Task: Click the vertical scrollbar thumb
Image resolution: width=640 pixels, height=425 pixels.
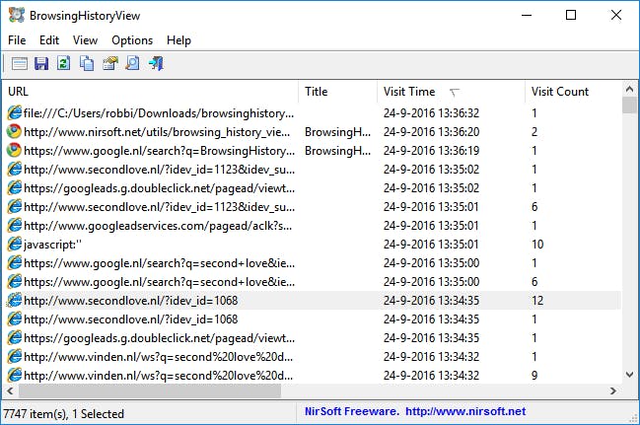Action: 629,106
